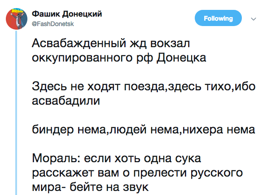Click the word 'тихо,ибо' in the tweet
This screenshot has width=267, height=195.
(230, 86)
